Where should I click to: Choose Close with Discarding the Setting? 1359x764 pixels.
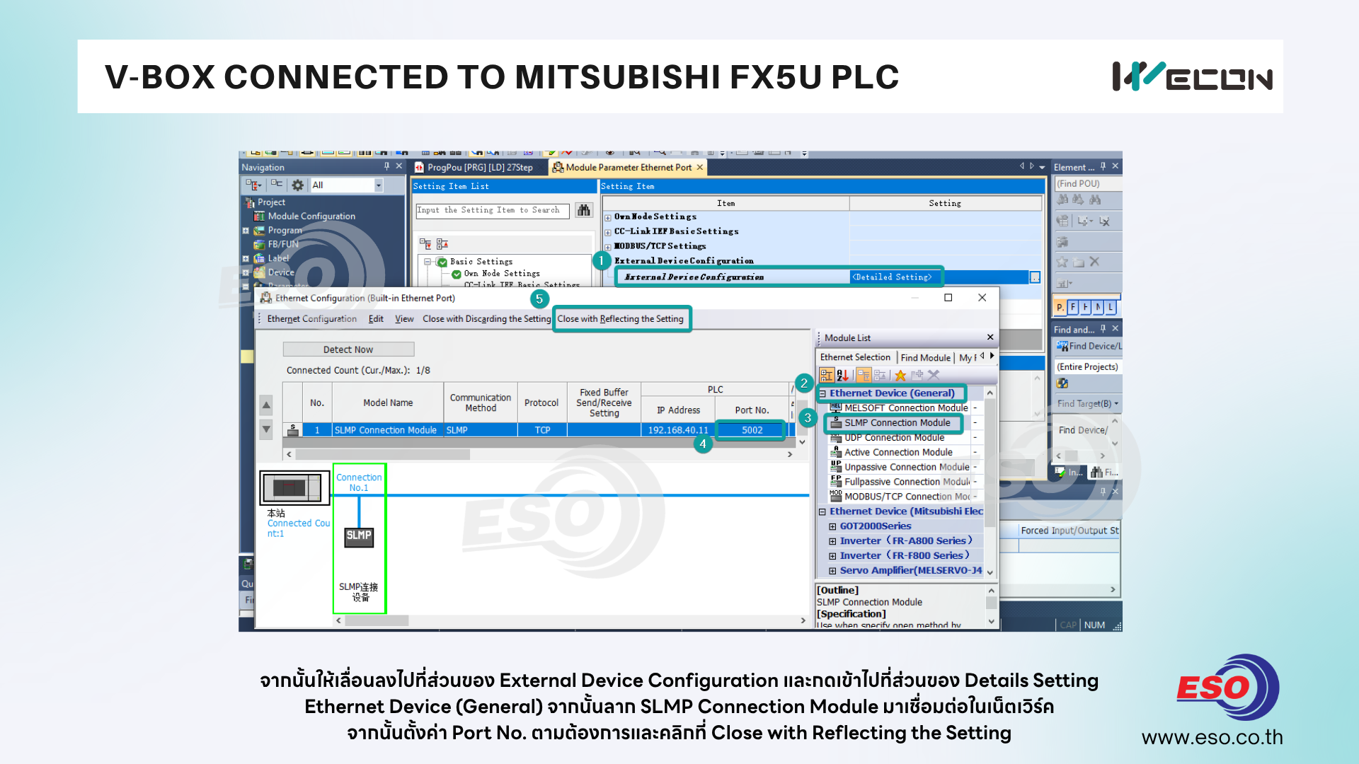(x=486, y=319)
